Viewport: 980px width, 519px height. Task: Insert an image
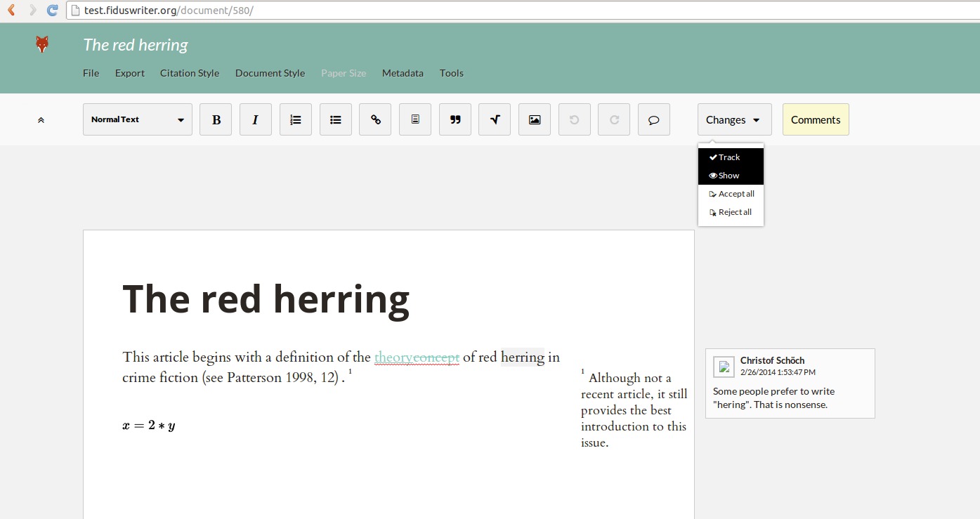click(x=535, y=119)
